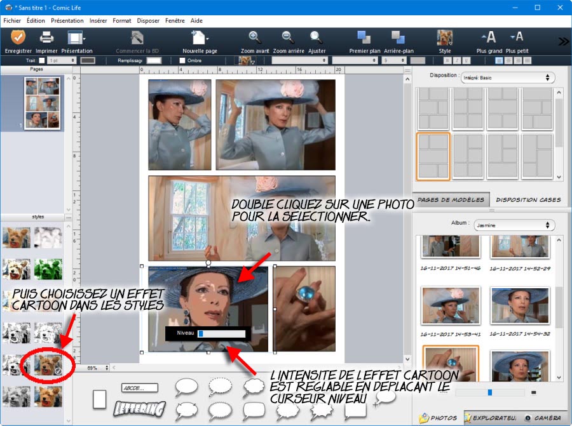The image size is (572, 426).
Task: Click the Ajuster fit icon
Action: pos(317,37)
